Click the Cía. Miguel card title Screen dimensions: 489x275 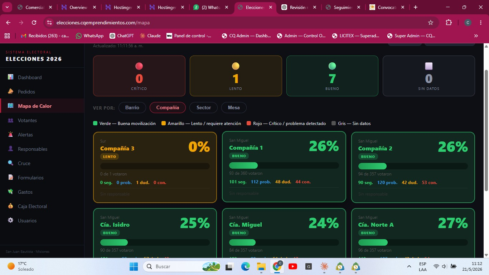pos(246,225)
